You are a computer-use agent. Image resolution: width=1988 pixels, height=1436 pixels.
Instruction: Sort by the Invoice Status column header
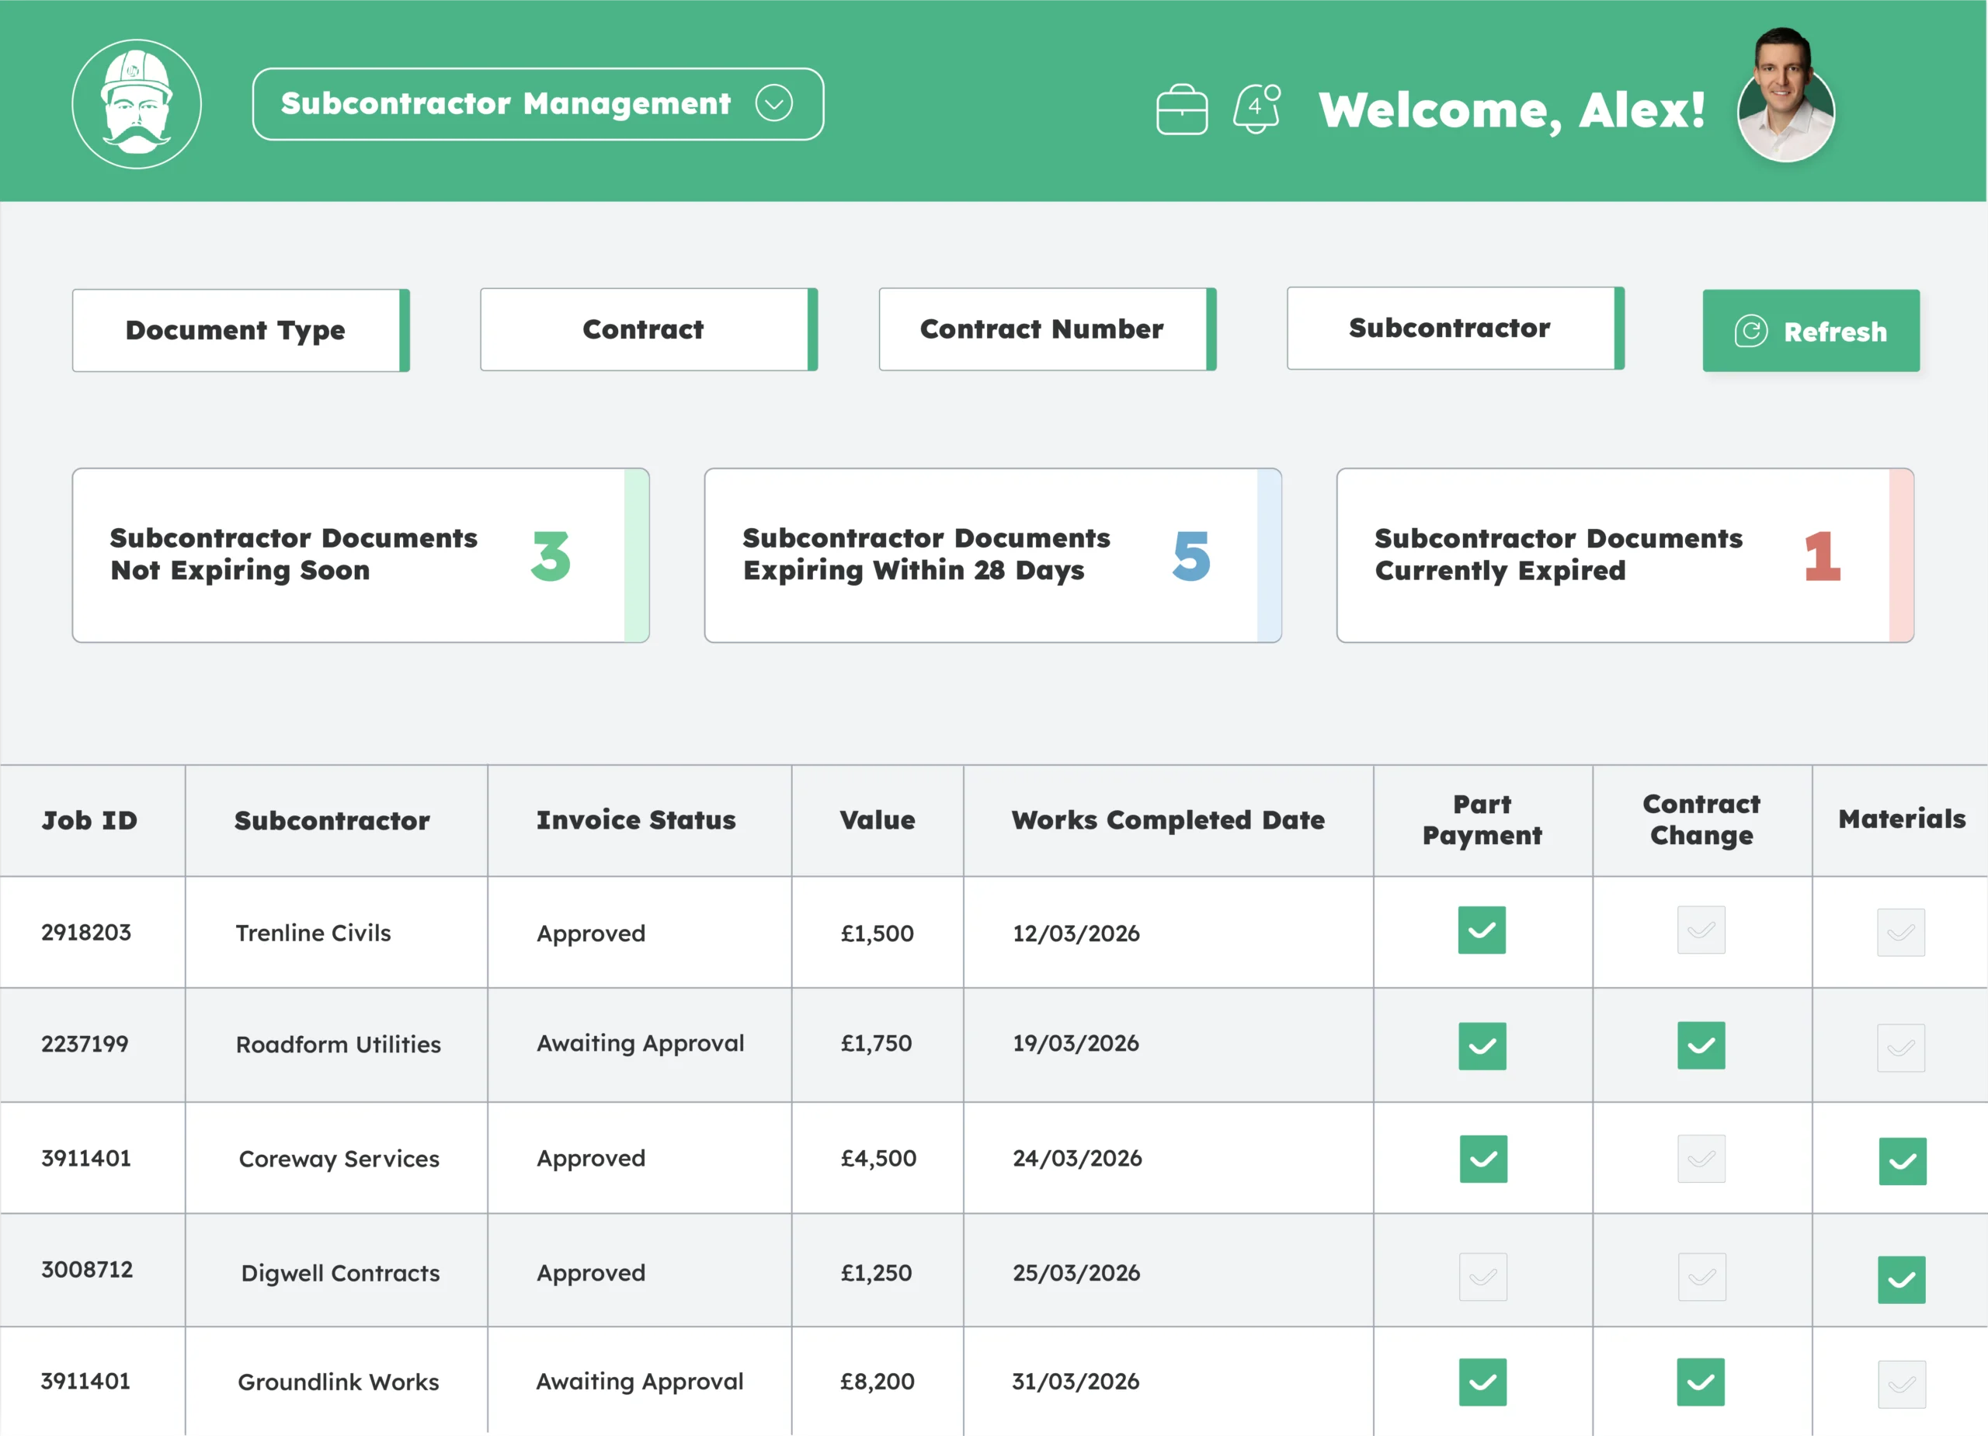(636, 819)
